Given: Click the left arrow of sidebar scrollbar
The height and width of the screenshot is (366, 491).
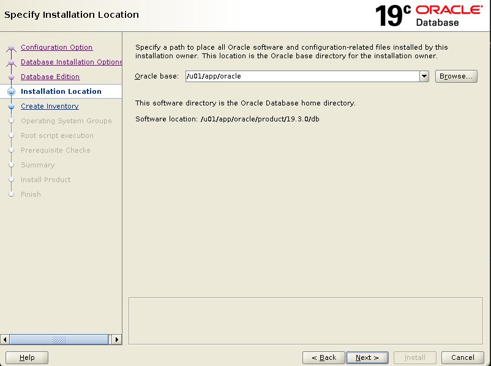Looking at the screenshot, I should click(5, 340).
